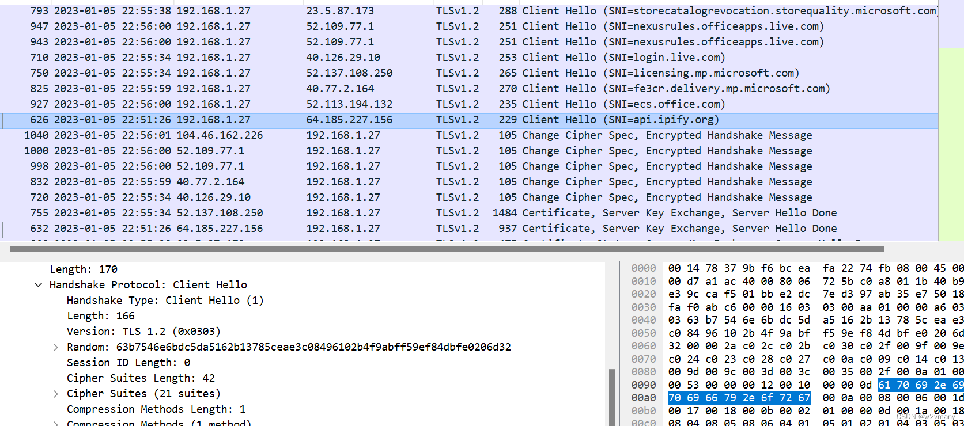
Task: Select packet 793 storecatalogrevocation Client Hello
Action: pos(469,11)
